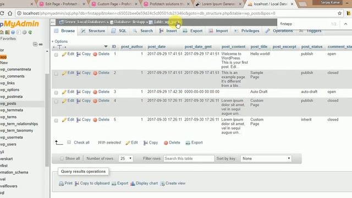Screen dimensions: 352x198
Task: Sort by the post_date column header
Action: click(x=156, y=47)
